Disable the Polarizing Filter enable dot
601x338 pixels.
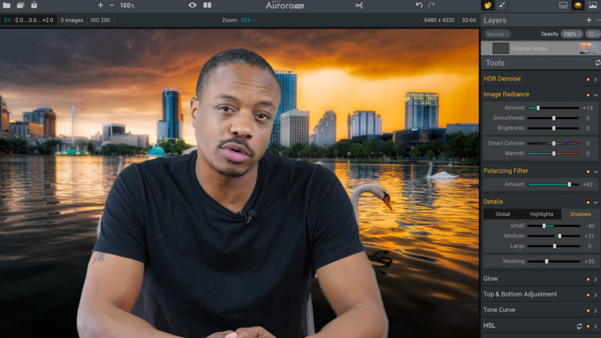click(588, 171)
